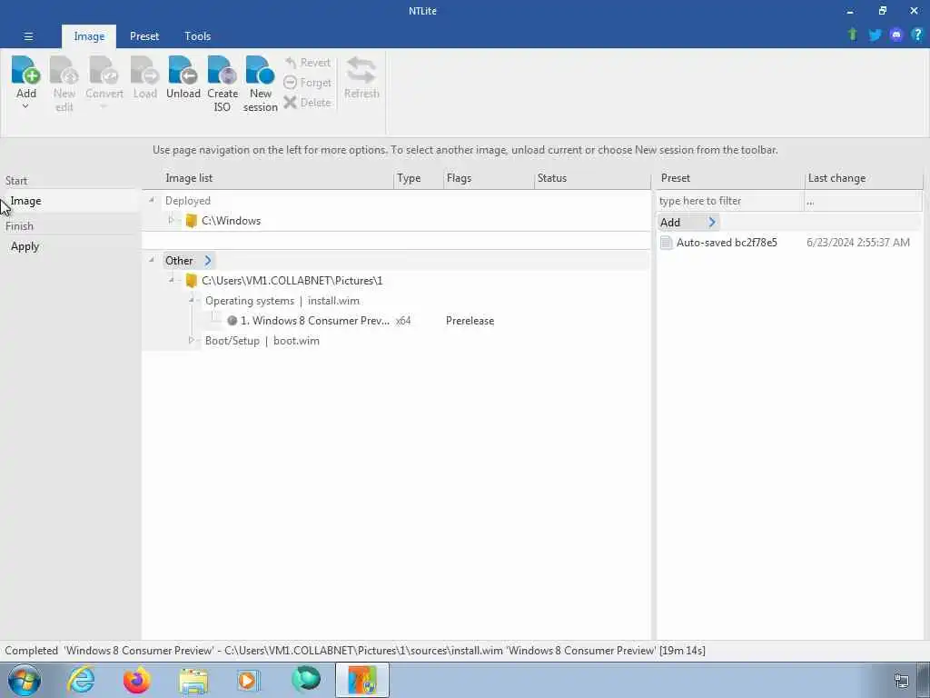
Task: Click the New edit toolbar icon
Action: [64, 70]
